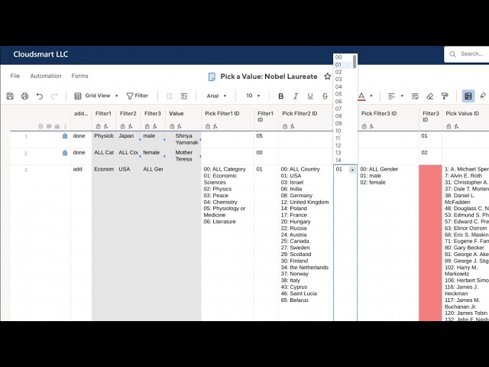Open the text color dropdown arrow
The image size is (489, 367).
coord(371,96)
